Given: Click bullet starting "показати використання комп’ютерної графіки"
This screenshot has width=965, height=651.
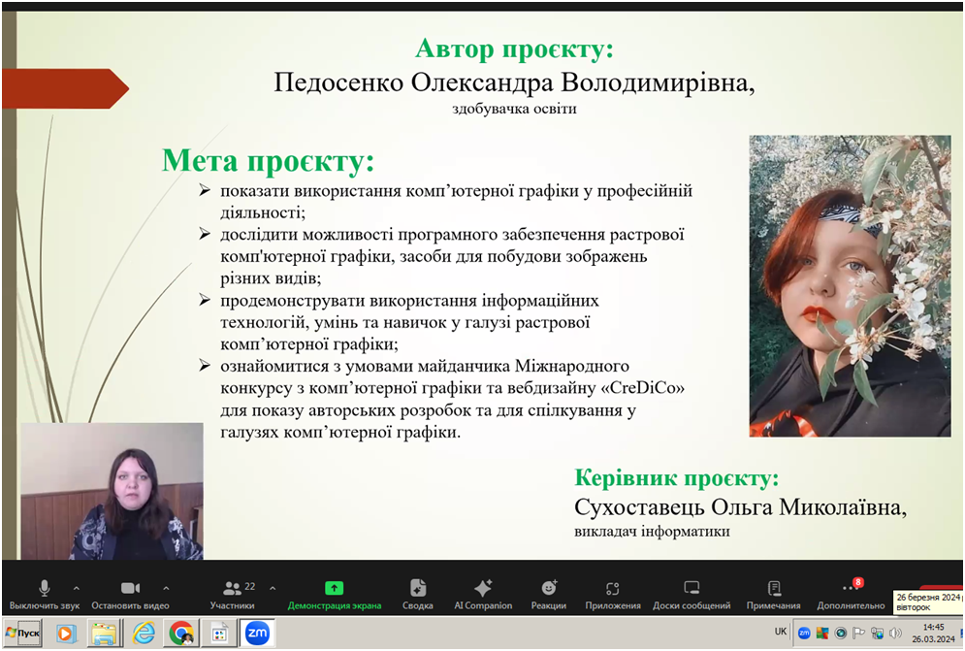Looking at the screenshot, I should (x=456, y=202).
